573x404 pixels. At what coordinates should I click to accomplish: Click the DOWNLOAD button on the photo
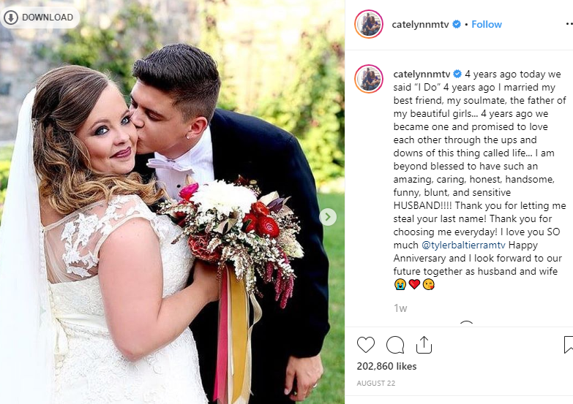[x=40, y=18]
